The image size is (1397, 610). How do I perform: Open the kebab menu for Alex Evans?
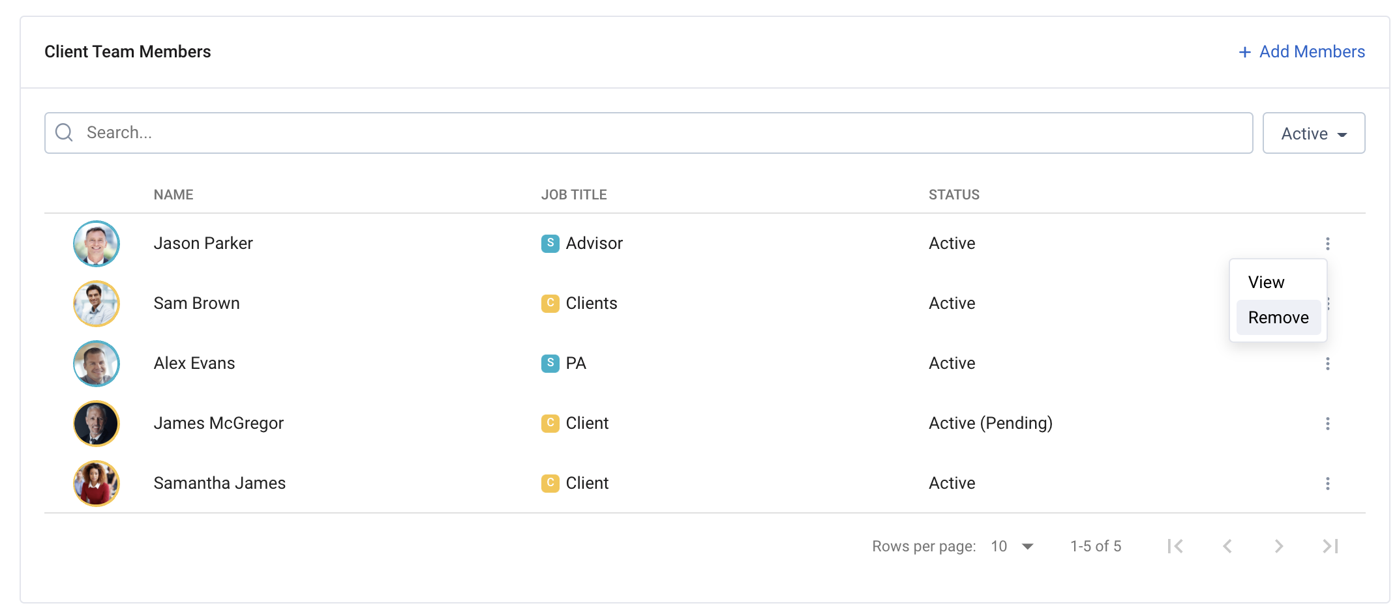[1328, 363]
